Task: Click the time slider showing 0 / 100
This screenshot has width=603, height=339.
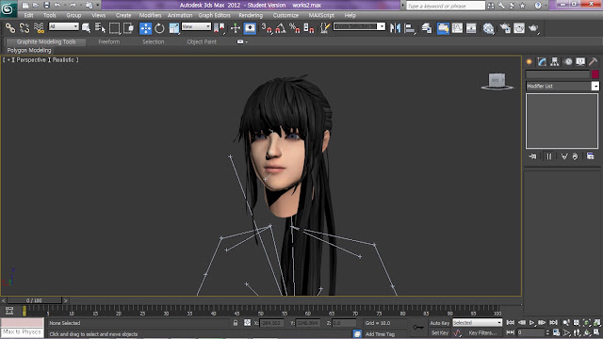Action: pos(34,300)
